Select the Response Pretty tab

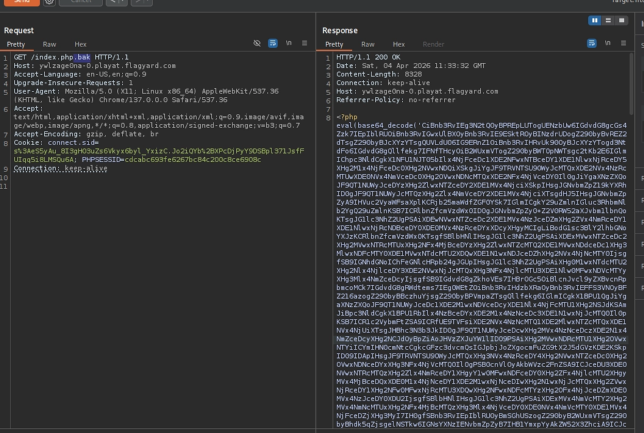click(x=334, y=45)
